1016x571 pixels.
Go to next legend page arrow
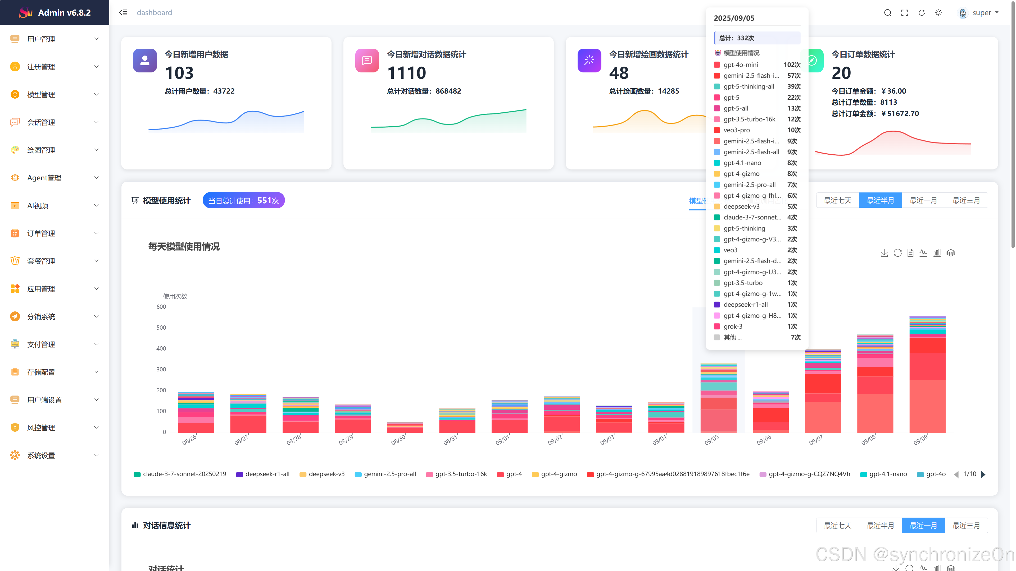click(x=983, y=474)
